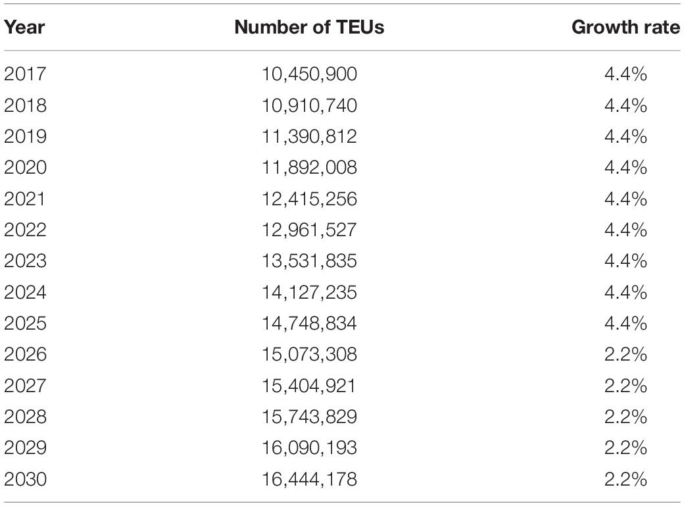Click the 2024 year label

25,292
